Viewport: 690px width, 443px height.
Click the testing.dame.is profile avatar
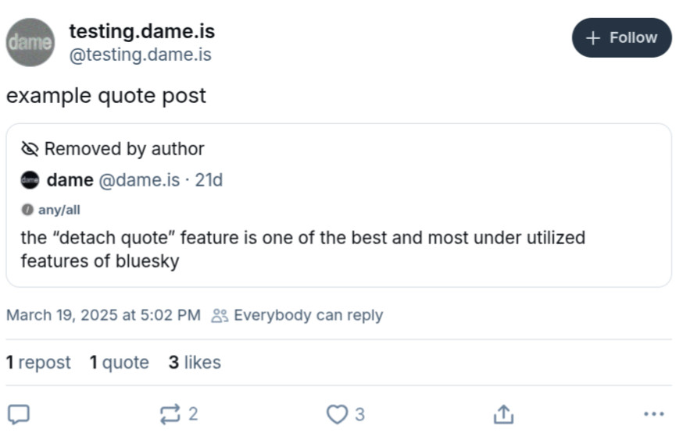click(30, 42)
